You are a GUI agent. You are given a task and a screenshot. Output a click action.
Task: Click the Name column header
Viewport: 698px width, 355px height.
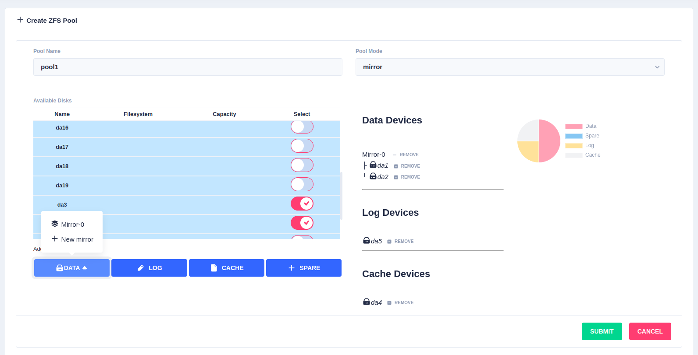click(62, 114)
